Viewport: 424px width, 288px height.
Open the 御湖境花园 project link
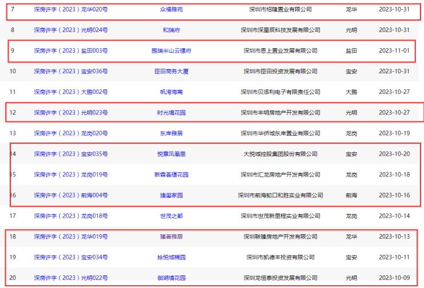[x=171, y=278]
